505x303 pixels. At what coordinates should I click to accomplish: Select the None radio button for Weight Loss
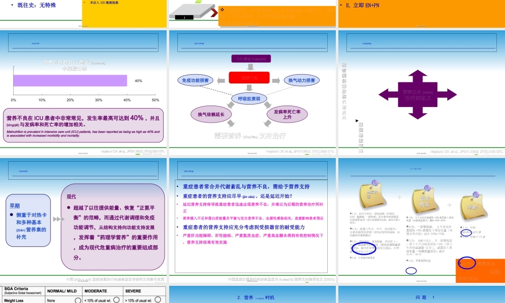point(77,300)
